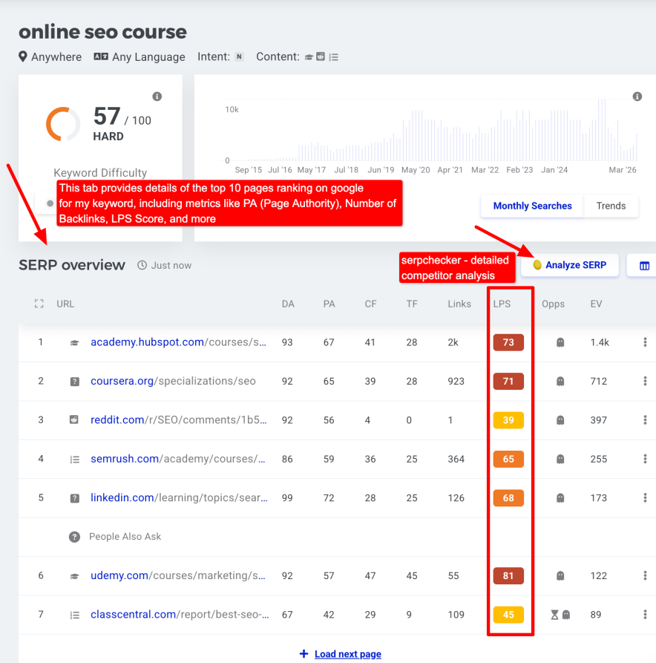
Task: Open the three-dot menu for coursera.org row
Action: click(x=645, y=381)
